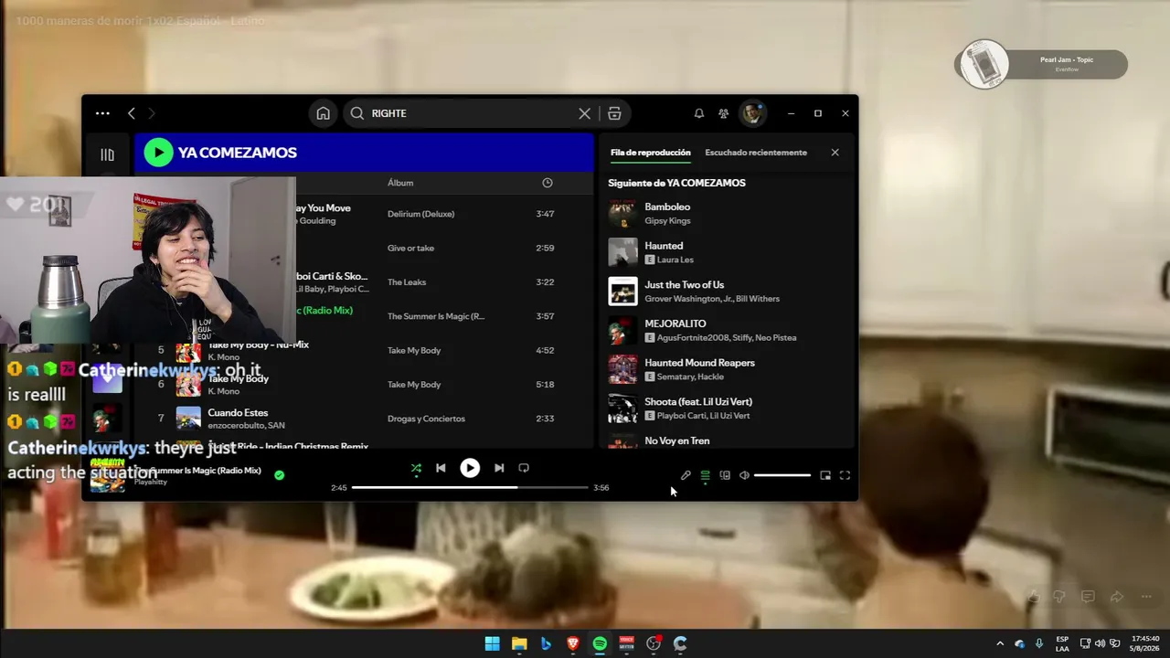Open The Leaks album link
This screenshot has height=658, width=1170.
(x=407, y=282)
